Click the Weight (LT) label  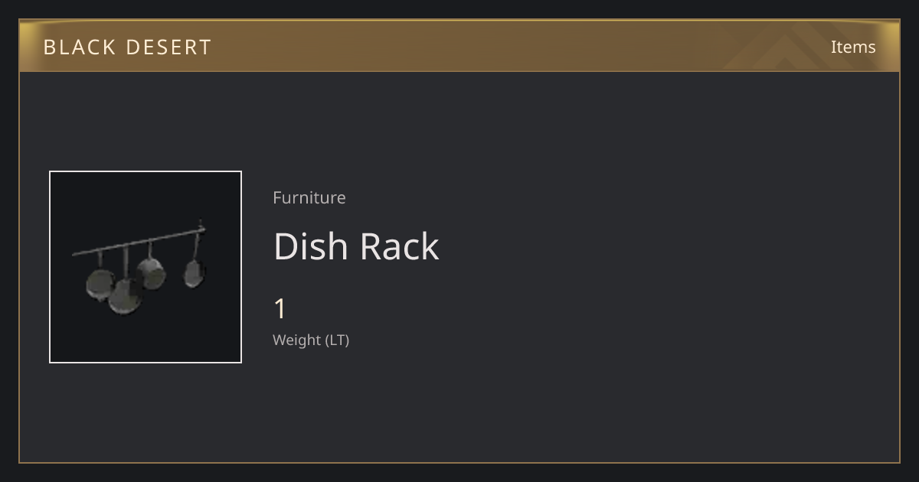(311, 340)
